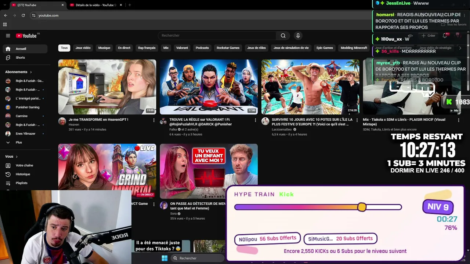Select the Modding Minecraft filter chip
This screenshot has width=470, height=264.
click(354, 48)
